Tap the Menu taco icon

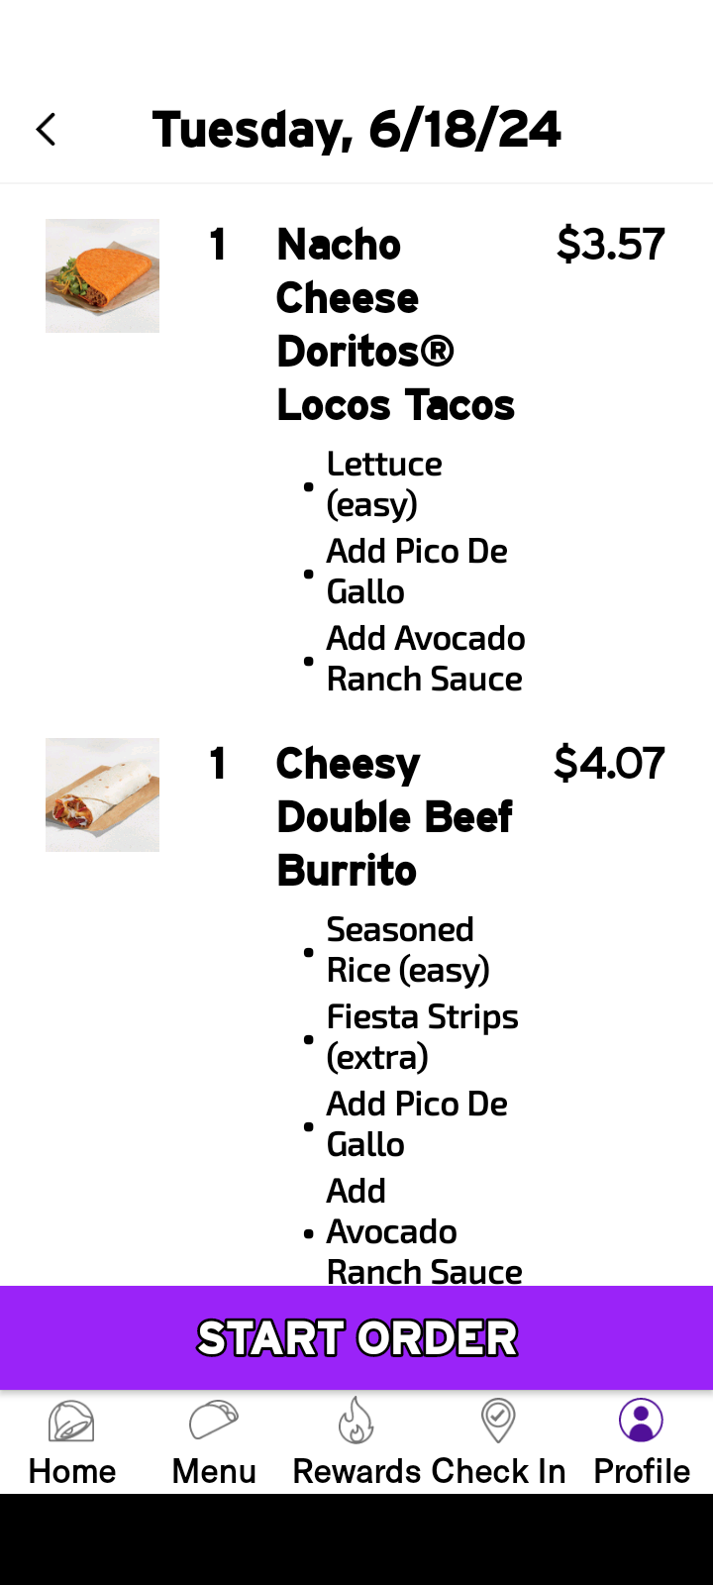pyautogui.click(x=214, y=1421)
